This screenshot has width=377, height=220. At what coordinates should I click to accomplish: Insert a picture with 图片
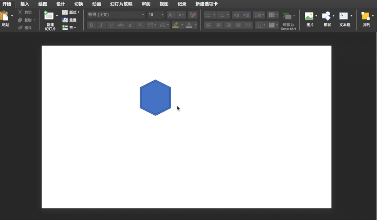[x=310, y=19]
